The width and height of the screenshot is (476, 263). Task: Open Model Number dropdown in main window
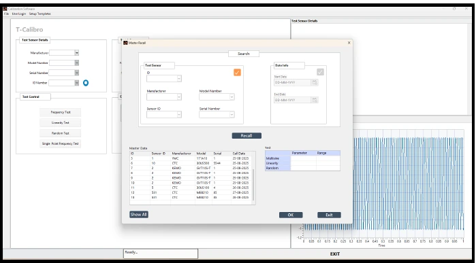click(x=77, y=63)
